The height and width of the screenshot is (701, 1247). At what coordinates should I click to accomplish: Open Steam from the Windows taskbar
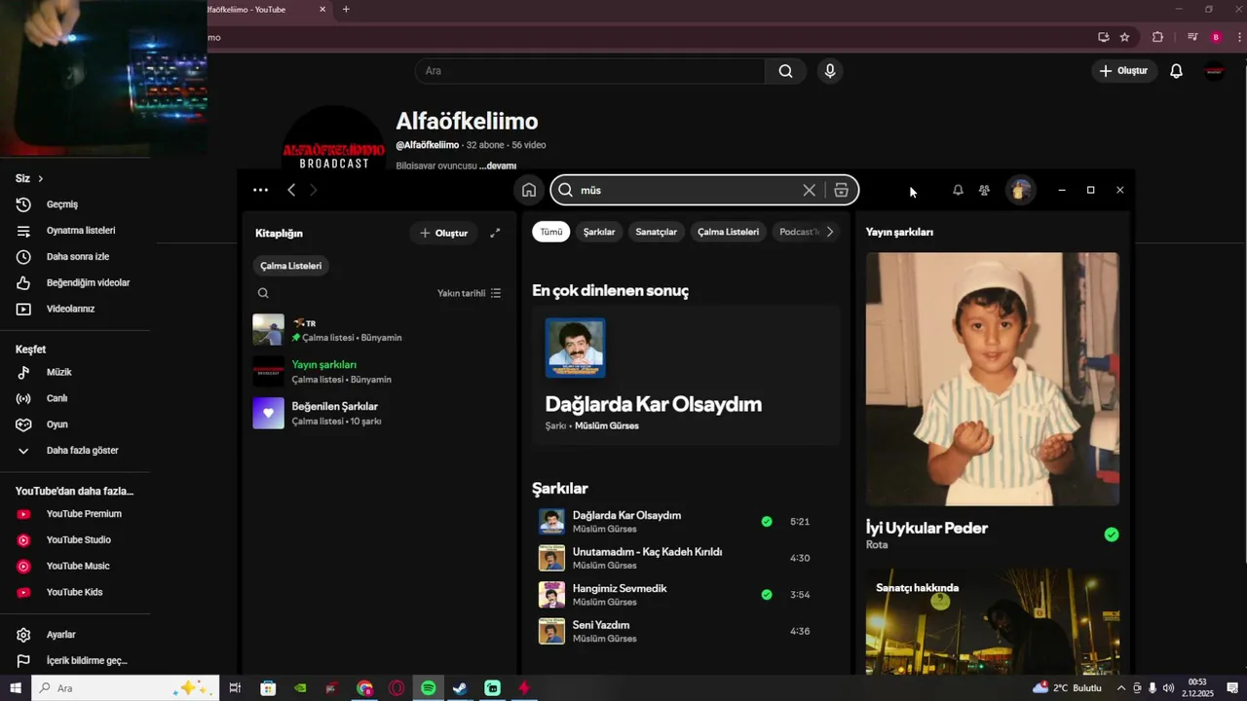point(460,688)
